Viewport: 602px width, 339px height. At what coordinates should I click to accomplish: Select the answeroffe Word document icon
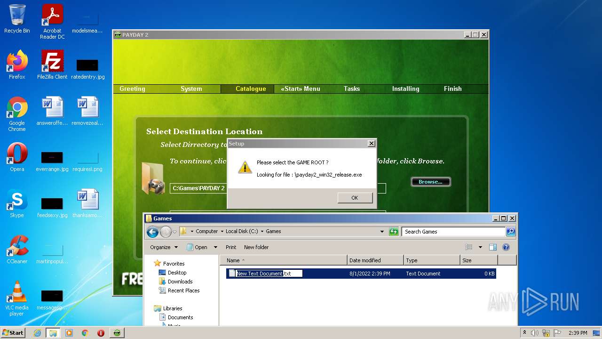click(x=52, y=111)
